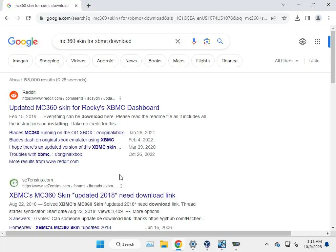Click the horizontal scrollbar at page bottom
Screen dimensions: 336x252
click(x=148, y=233)
